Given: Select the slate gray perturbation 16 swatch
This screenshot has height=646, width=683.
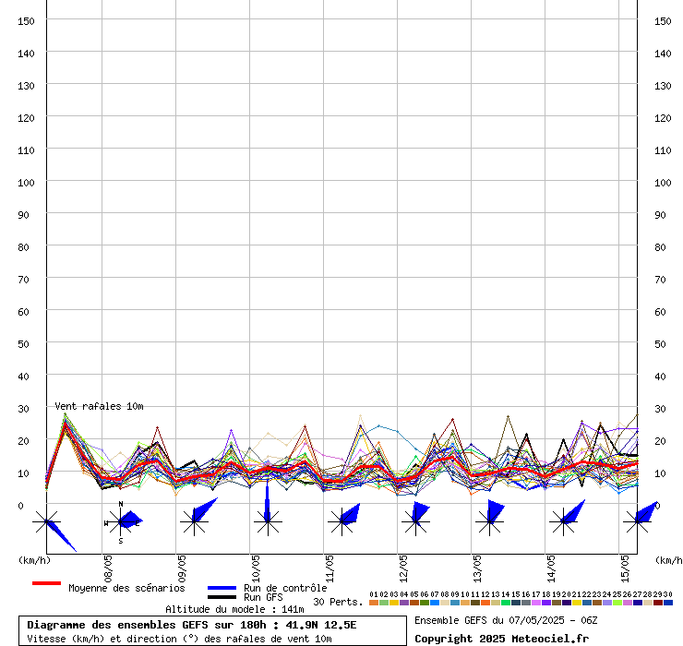Looking at the screenshot, I should point(526,603).
